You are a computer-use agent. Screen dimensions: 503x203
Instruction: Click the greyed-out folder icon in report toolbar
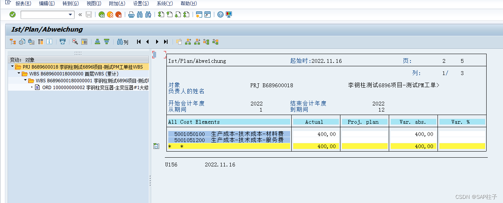tap(179, 42)
